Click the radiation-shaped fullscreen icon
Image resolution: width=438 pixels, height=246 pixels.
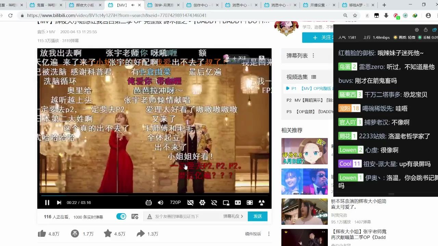(261, 203)
